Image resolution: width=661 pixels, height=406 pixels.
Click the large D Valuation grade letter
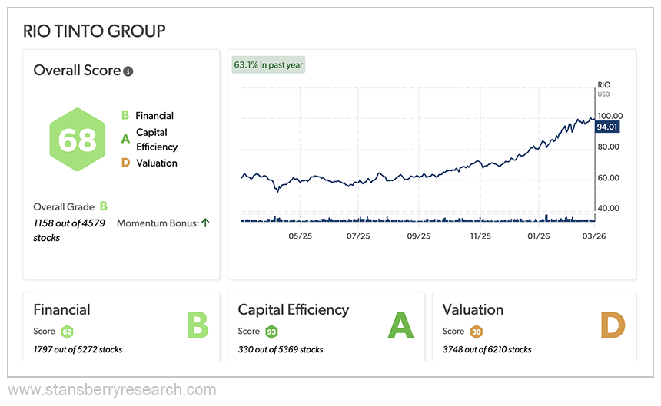pyautogui.click(x=613, y=325)
